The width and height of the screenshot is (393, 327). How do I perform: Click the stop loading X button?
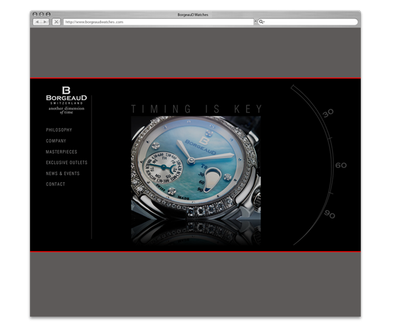[56, 22]
